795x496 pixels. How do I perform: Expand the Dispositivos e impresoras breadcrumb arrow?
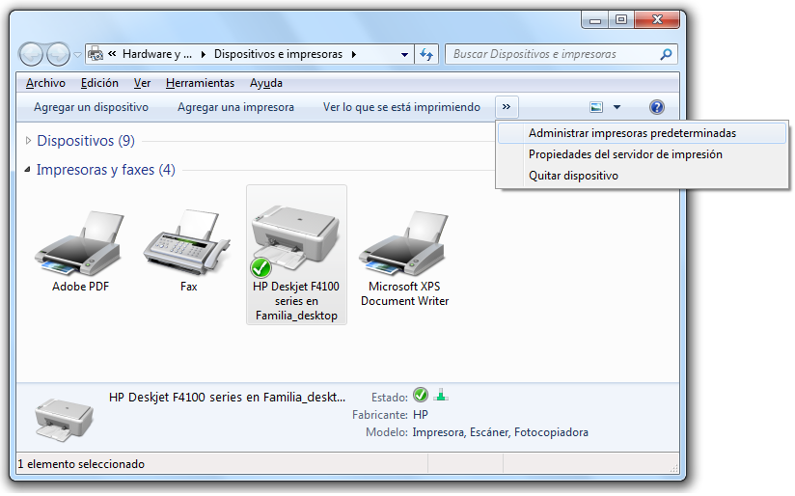(x=354, y=54)
